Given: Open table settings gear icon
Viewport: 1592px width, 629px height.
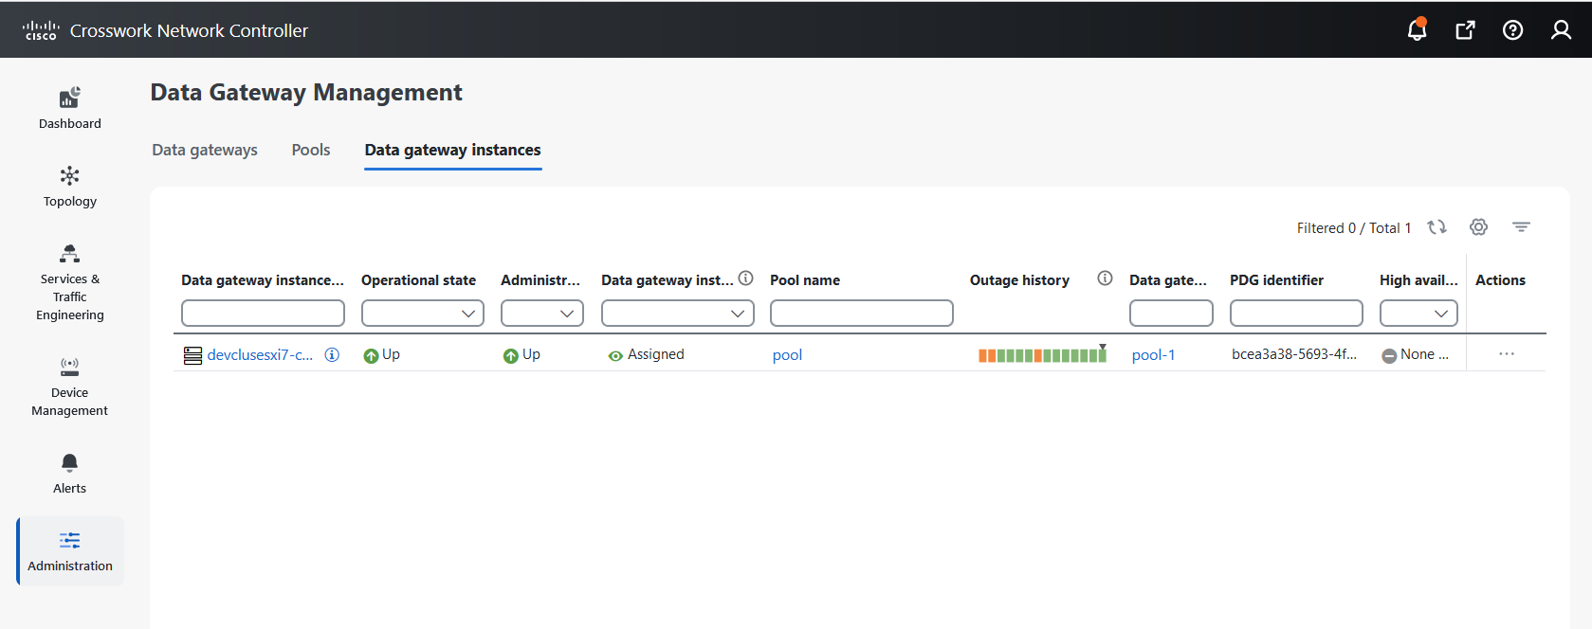Looking at the screenshot, I should pyautogui.click(x=1478, y=227).
